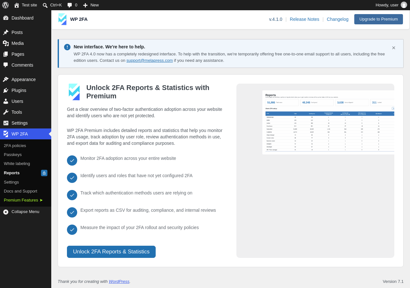410x288 pixels.
Task: Click the Appearance paintbrush icon
Action: click(6, 79)
